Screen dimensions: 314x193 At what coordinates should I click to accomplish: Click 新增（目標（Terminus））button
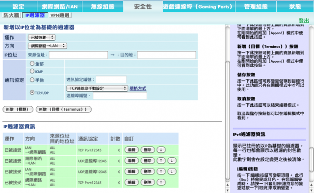point(64,109)
